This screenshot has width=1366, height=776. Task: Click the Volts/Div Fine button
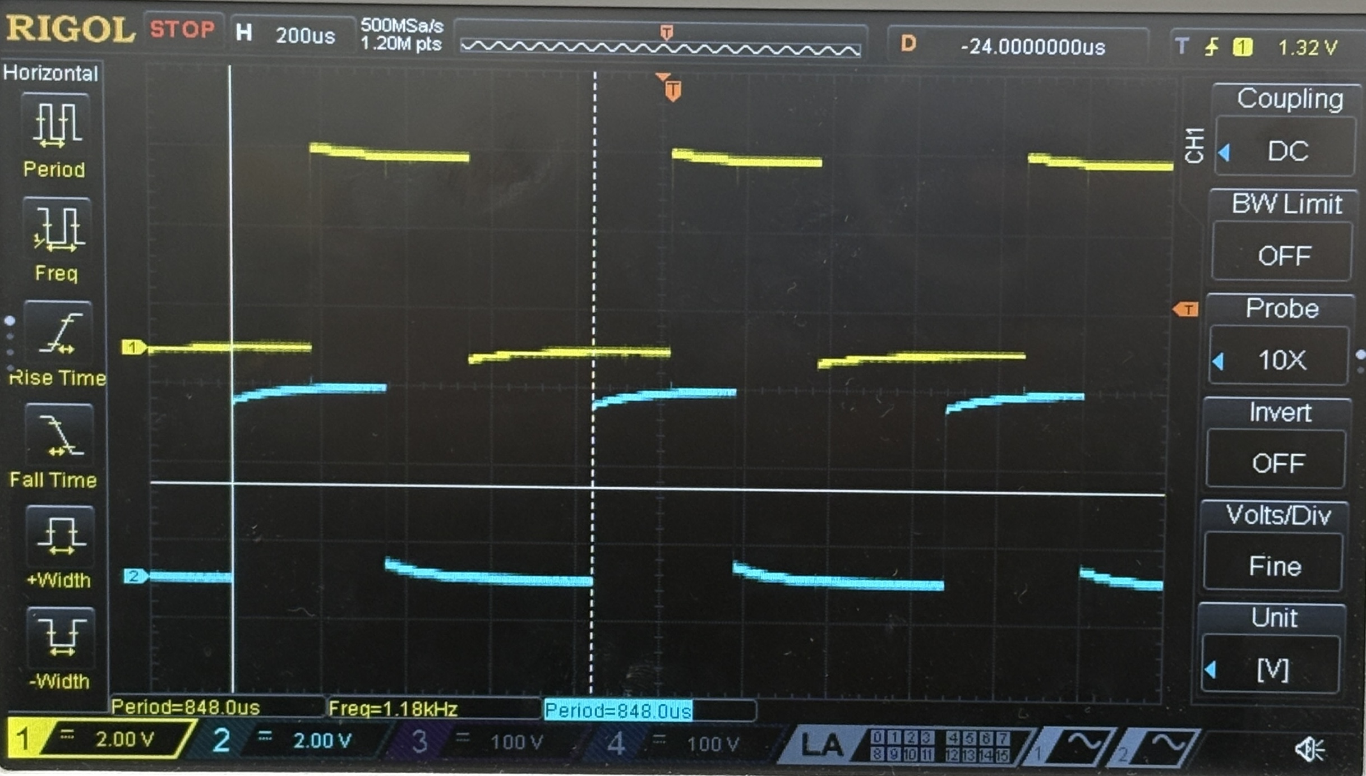pos(1274,565)
